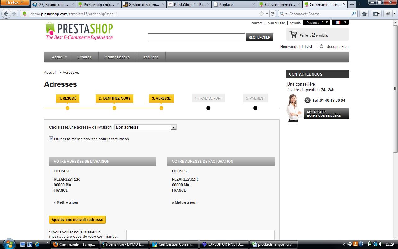Click the browser forward arrow

[x=14, y=14]
